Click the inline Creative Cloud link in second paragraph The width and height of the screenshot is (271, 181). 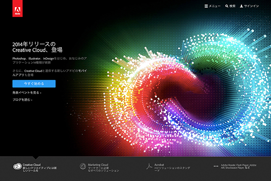(35, 71)
